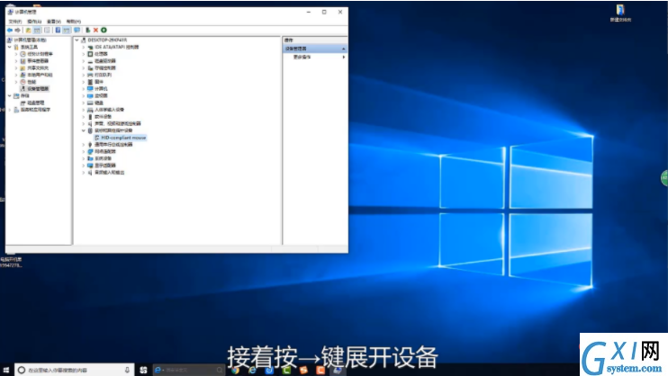Viewport: 668px width, 376px height.
Task: Select 设备管理器 Device Manager in left tree
Action: click(x=38, y=88)
